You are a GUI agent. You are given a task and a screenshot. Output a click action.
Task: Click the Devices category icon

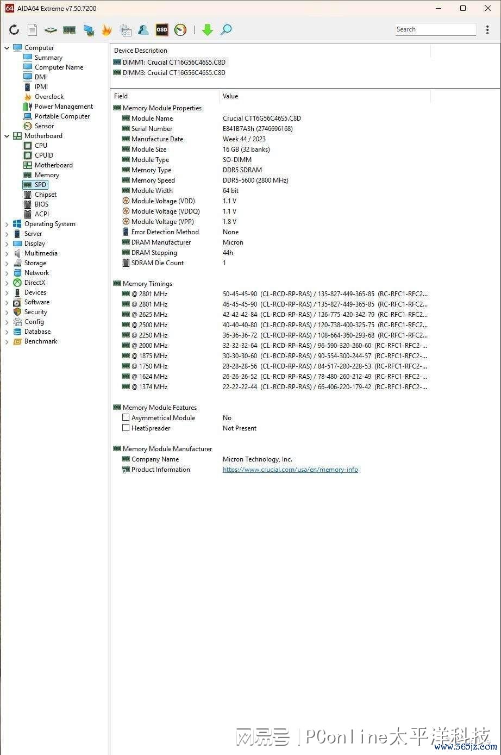(x=17, y=292)
